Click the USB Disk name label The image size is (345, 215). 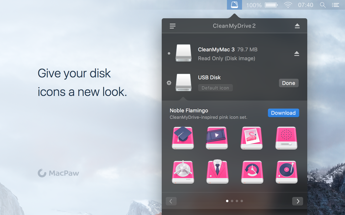(x=209, y=77)
